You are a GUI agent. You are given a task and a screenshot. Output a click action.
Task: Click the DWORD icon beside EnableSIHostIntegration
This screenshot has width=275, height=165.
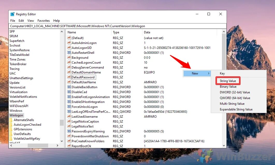click(x=69, y=102)
